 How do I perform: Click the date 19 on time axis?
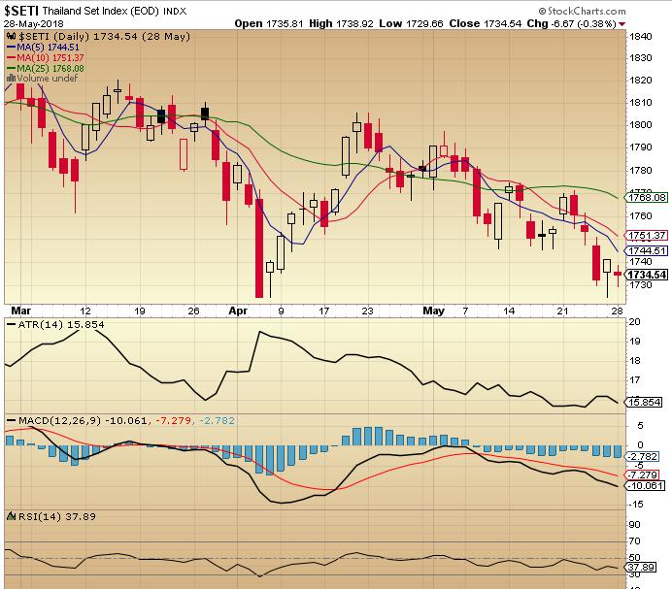coord(140,311)
